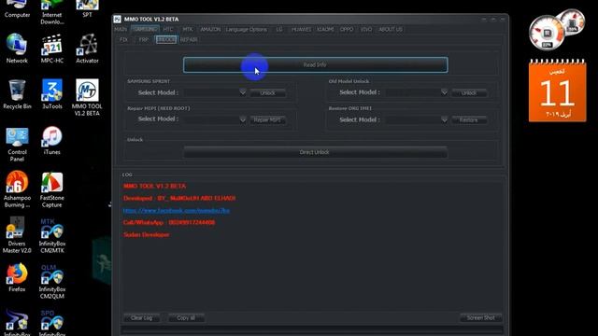
Task: Open the Computer desktop icon
Action: [x=17, y=9]
